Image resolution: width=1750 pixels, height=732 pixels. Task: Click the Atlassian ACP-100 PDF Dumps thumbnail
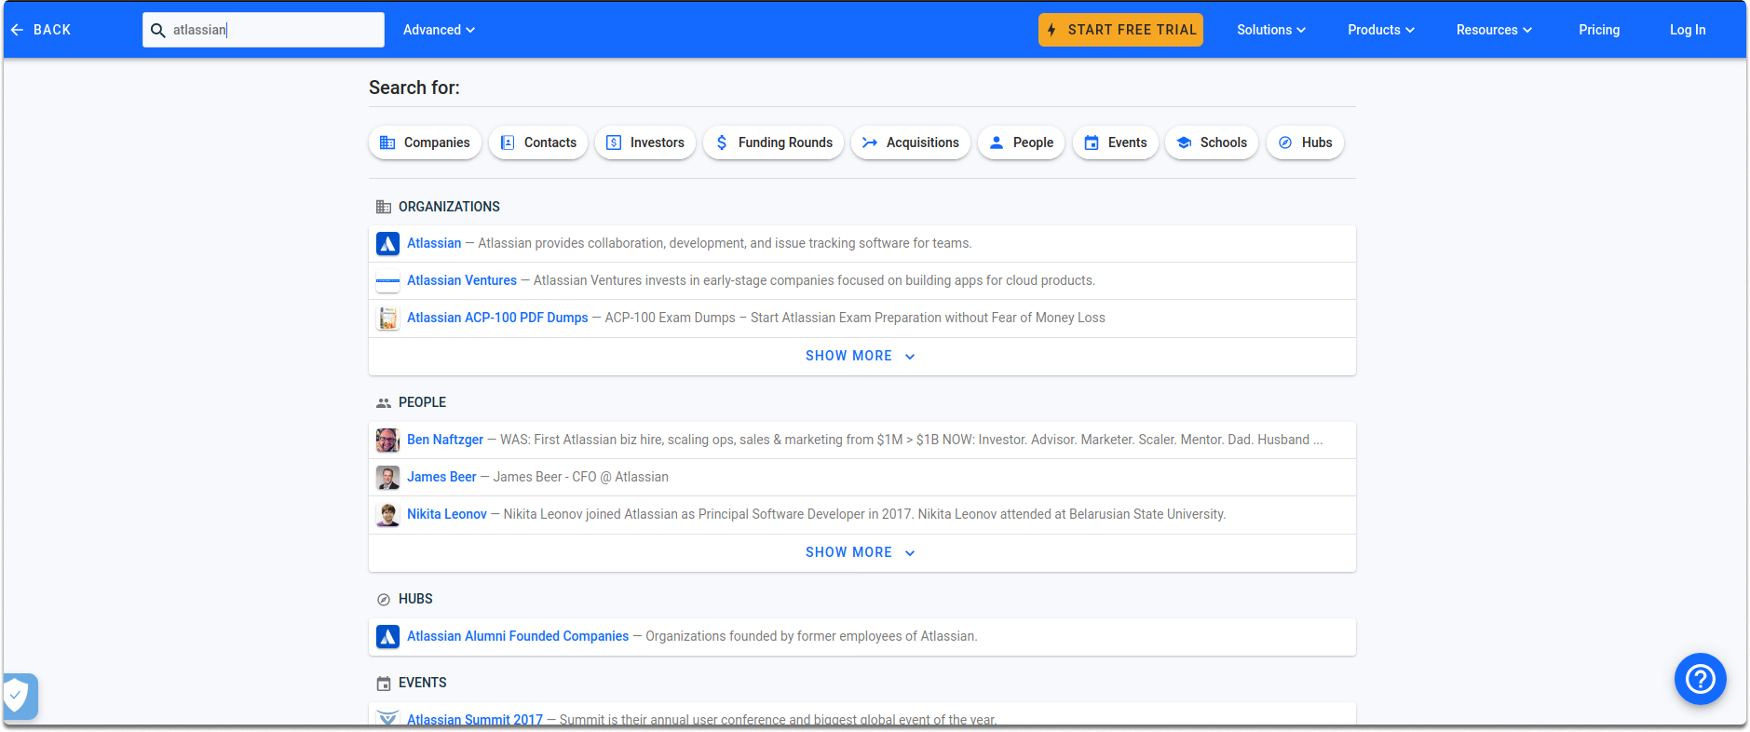point(387,319)
